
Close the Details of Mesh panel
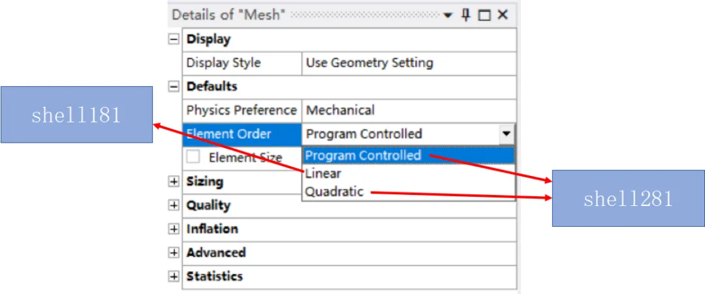click(502, 15)
